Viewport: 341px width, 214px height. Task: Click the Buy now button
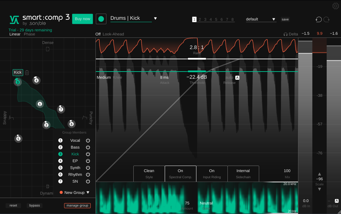click(83, 19)
